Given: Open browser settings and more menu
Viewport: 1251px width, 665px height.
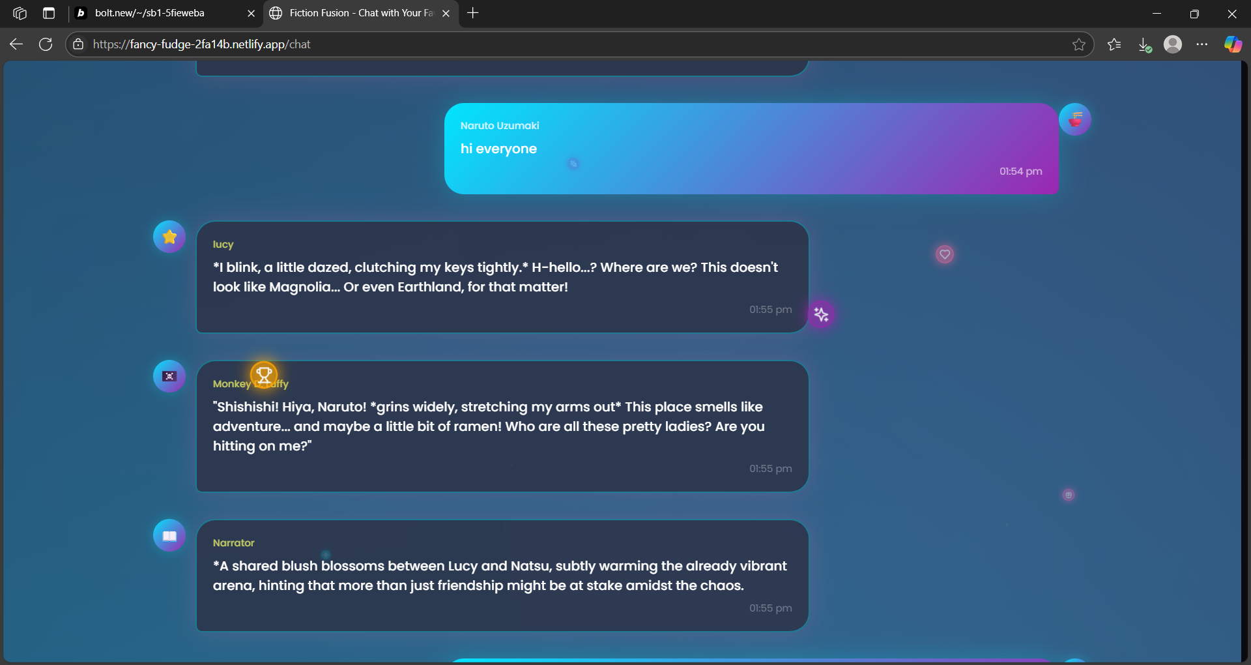Looking at the screenshot, I should coord(1202,44).
